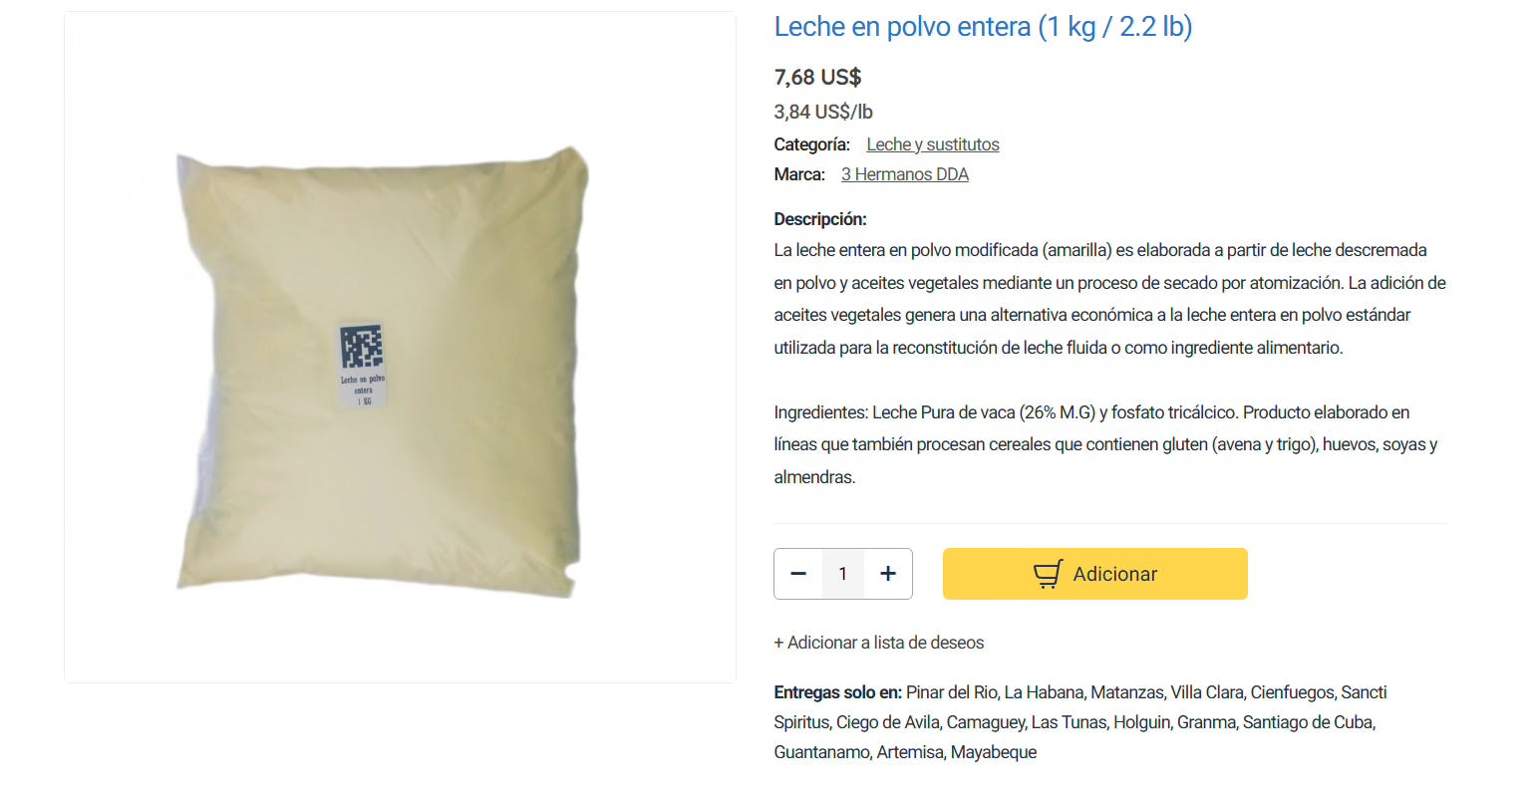Click + Adicionar a lista de deseos

[879, 643]
